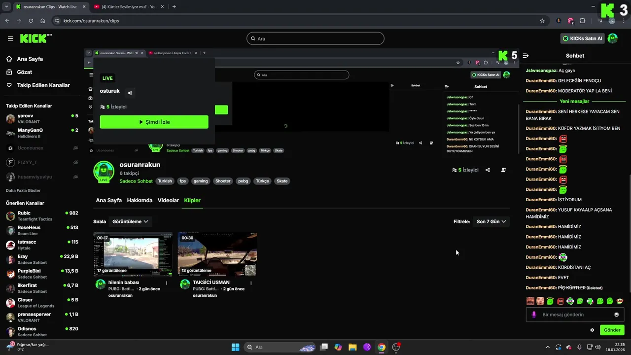Open Windows Start menu
This screenshot has height=355, width=631.
(x=235, y=347)
